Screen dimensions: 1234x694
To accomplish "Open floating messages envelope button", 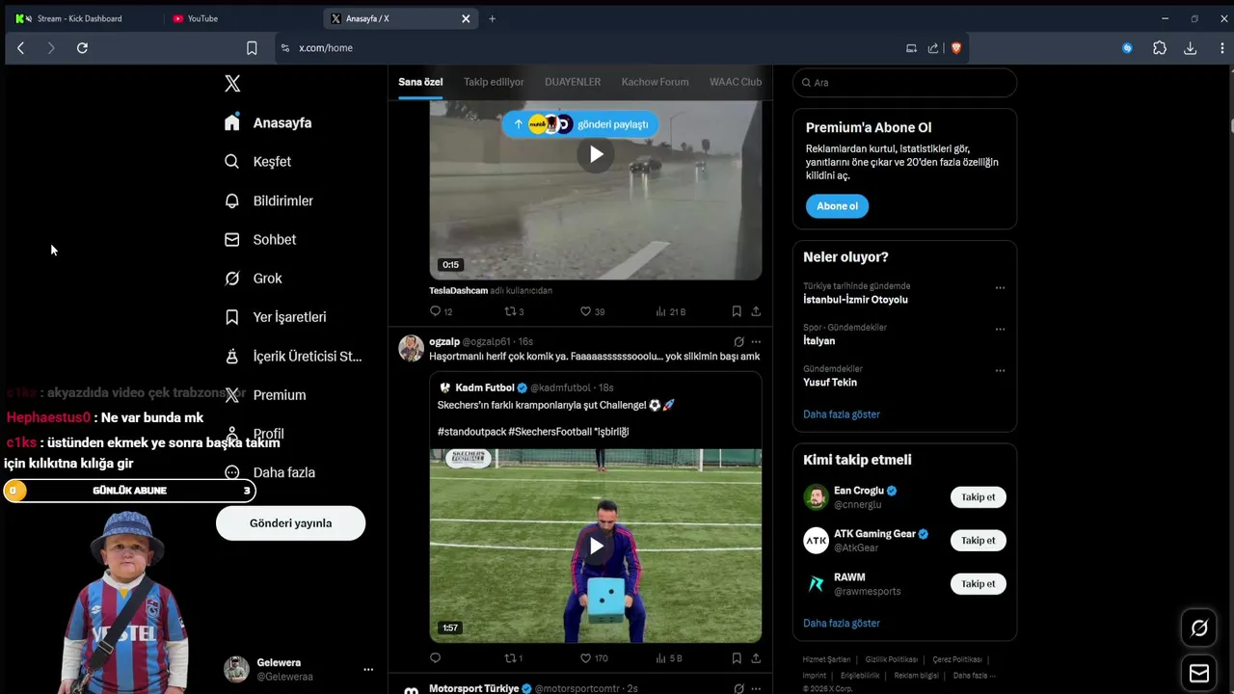I will tap(1199, 673).
